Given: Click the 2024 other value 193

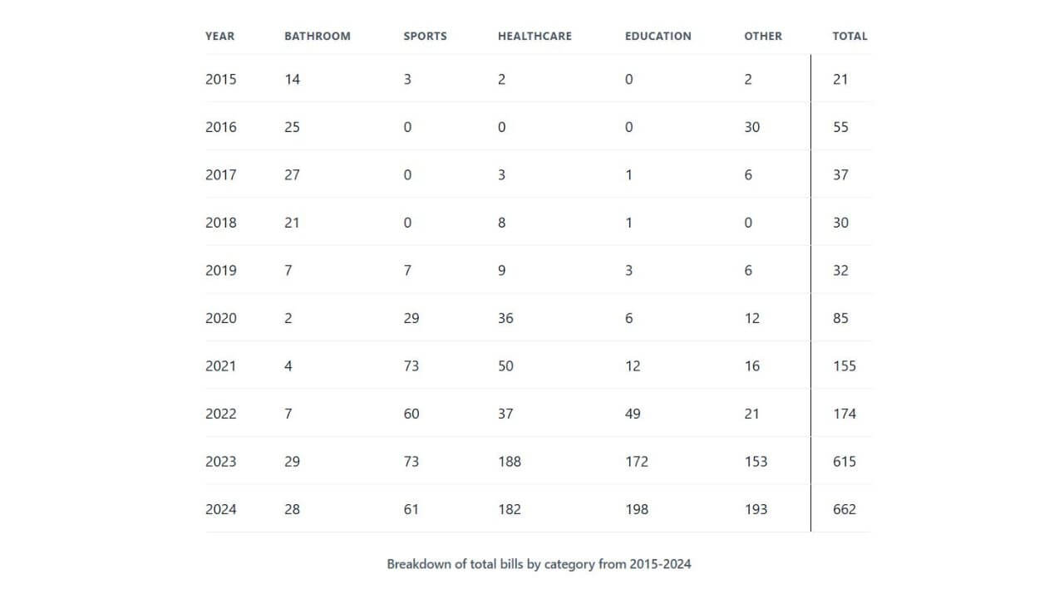Looking at the screenshot, I should click(756, 509).
